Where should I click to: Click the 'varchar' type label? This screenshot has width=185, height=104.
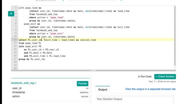click(x=85, y=96)
